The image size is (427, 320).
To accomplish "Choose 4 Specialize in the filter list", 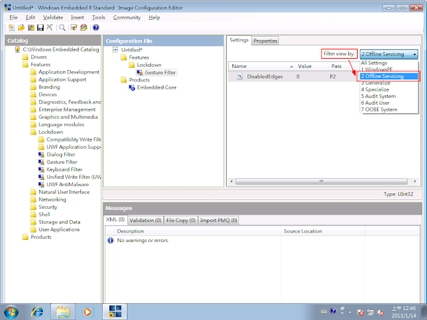I will [375, 89].
